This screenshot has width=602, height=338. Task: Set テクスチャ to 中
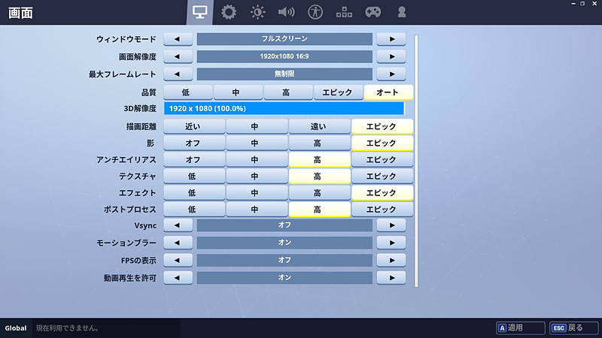coord(257,177)
